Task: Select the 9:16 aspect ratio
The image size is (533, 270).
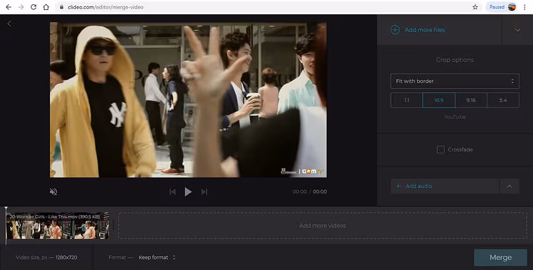Action: tap(471, 100)
